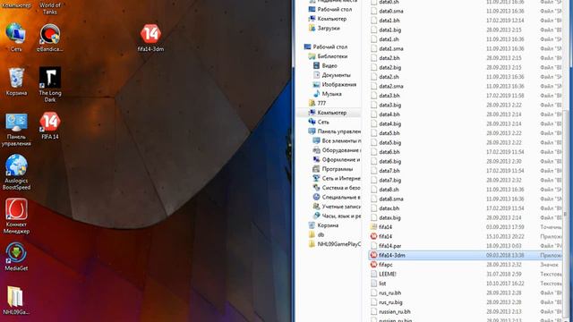Select file data4.bh in list
573x322 pixels.
click(x=466, y=114)
